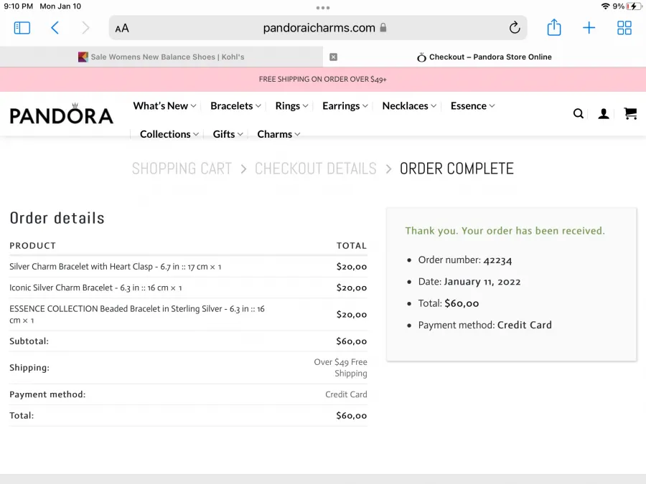This screenshot has height=484, width=646.
Task: Tap the Share icon in Safari toolbar
Action: 554,27
